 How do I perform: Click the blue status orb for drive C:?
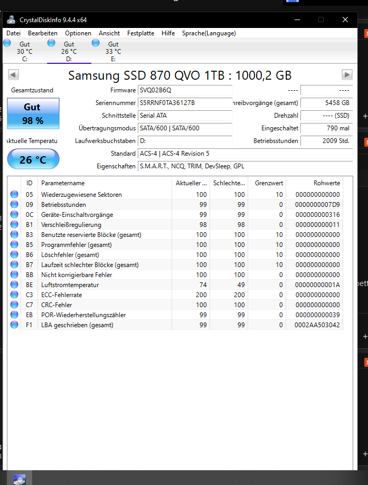click(7, 43)
